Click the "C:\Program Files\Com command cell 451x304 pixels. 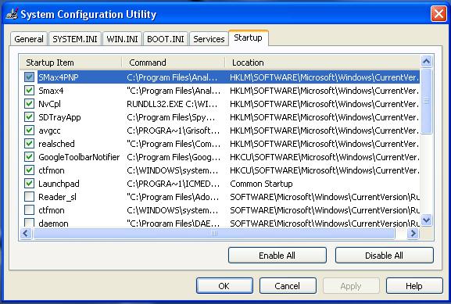coord(174,144)
